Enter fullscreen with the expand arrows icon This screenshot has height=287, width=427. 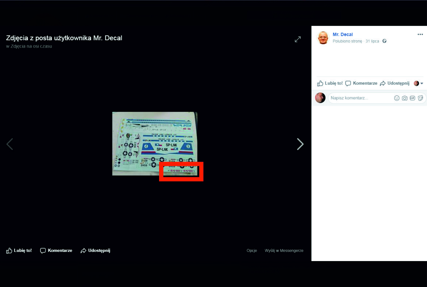click(298, 39)
